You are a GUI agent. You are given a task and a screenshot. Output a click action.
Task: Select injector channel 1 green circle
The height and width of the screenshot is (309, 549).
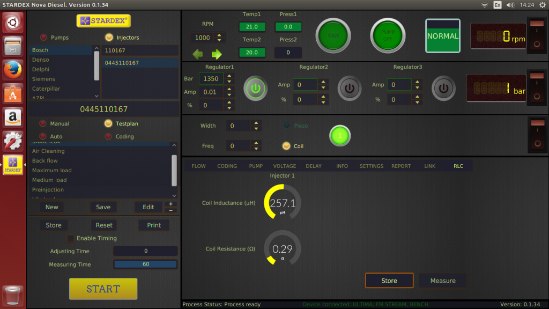click(x=339, y=136)
